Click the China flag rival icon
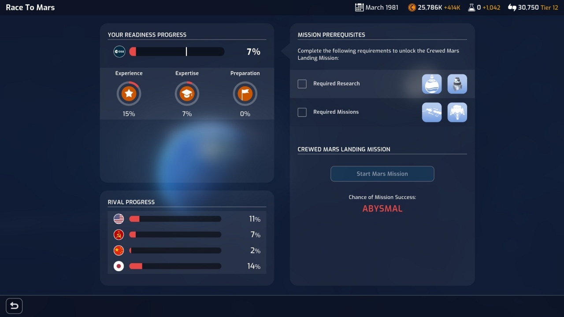This screenshot has height=317, width=564. (x=119, y=251)
